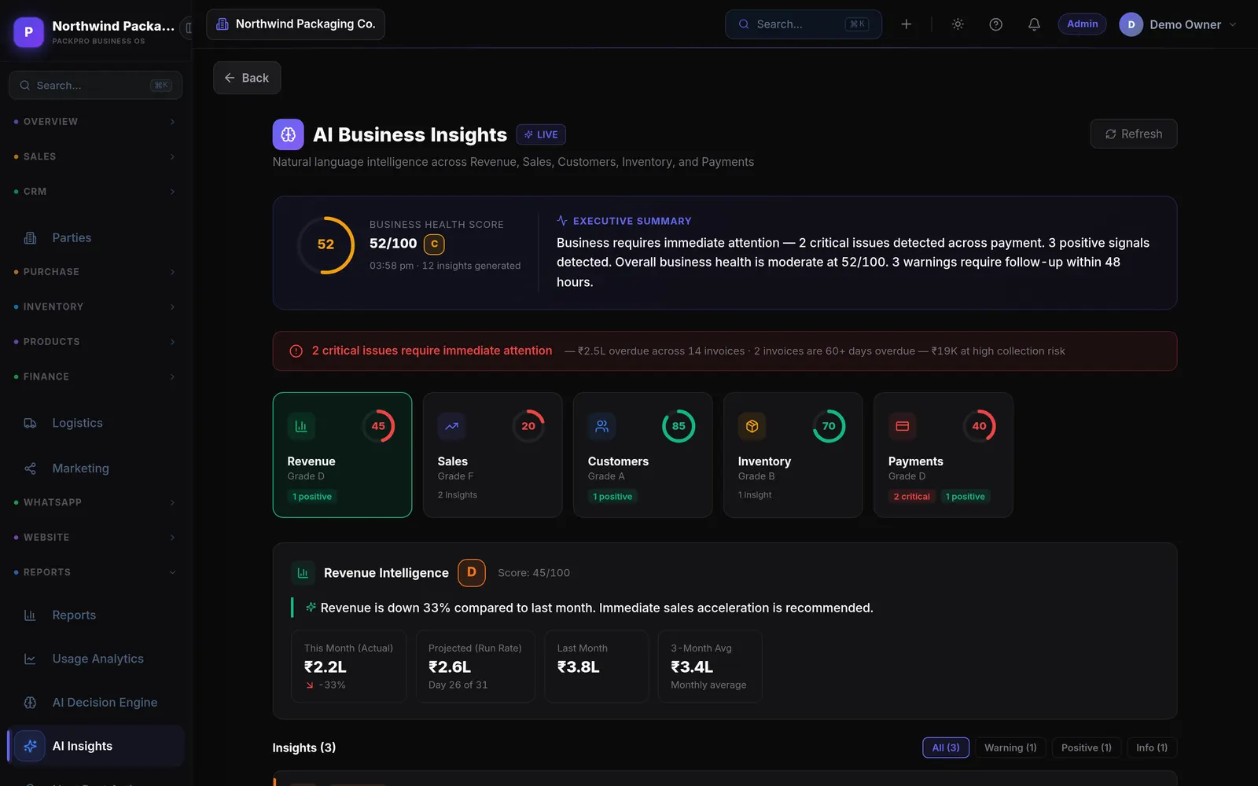
Task: Click the building icon in company switcher
Action: click(x=223, y=24)
